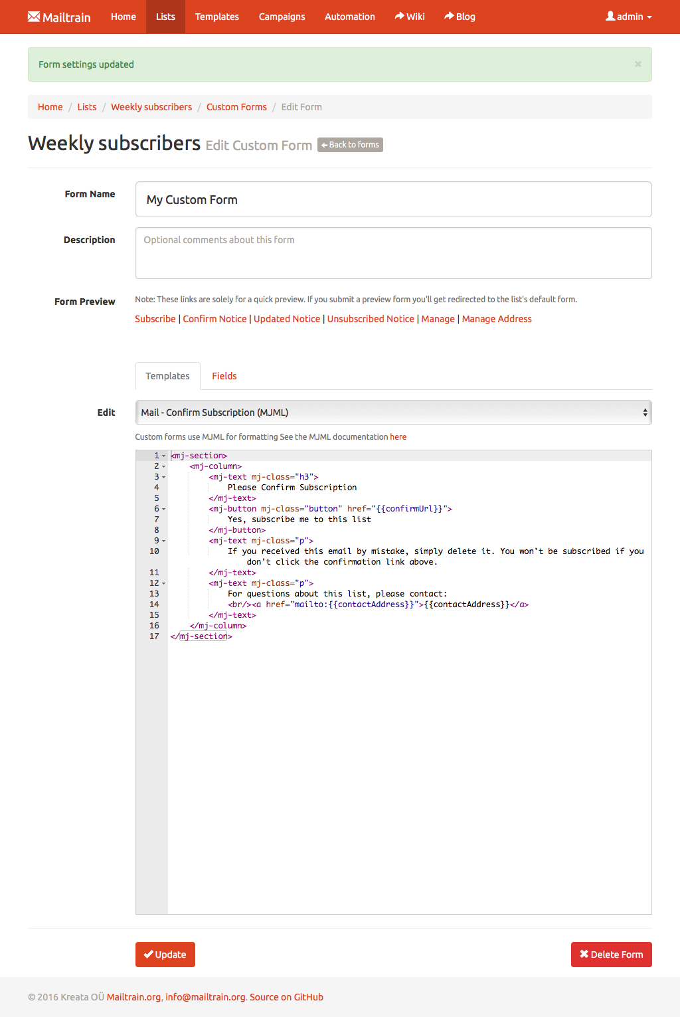Screen dimensions: 680x1017
Task: Fold the mj-text block at line 12
Action: (x=164, y=583)
